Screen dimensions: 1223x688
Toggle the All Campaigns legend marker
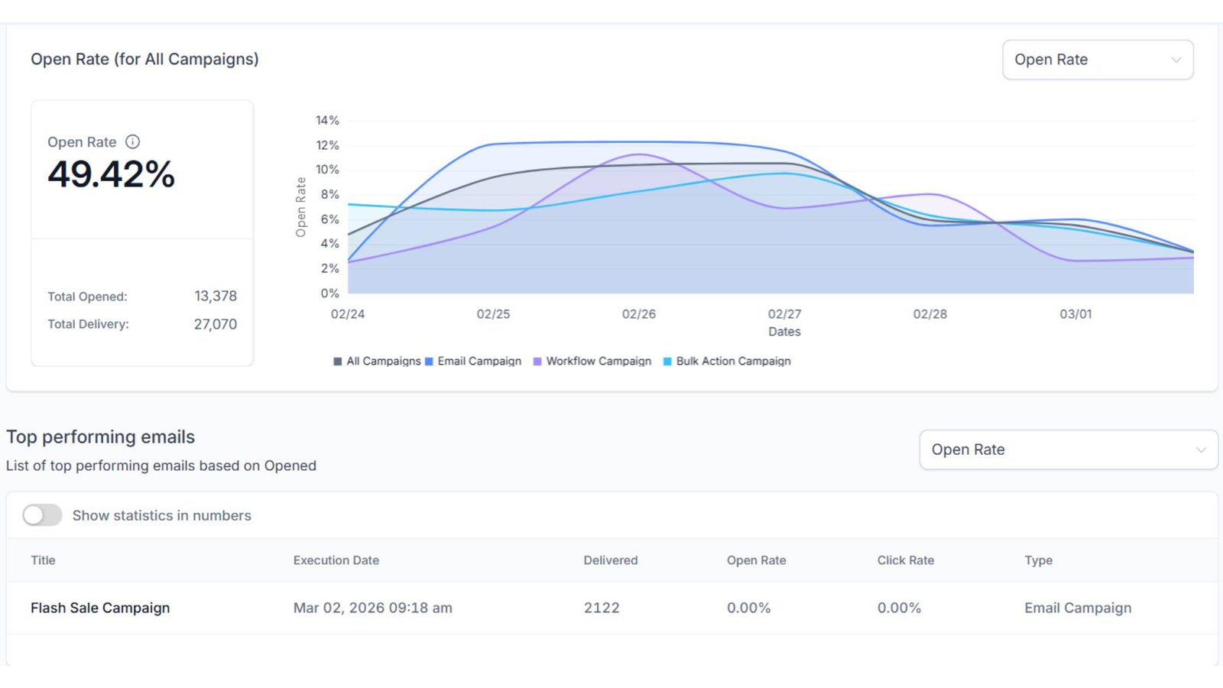[338, 362]
